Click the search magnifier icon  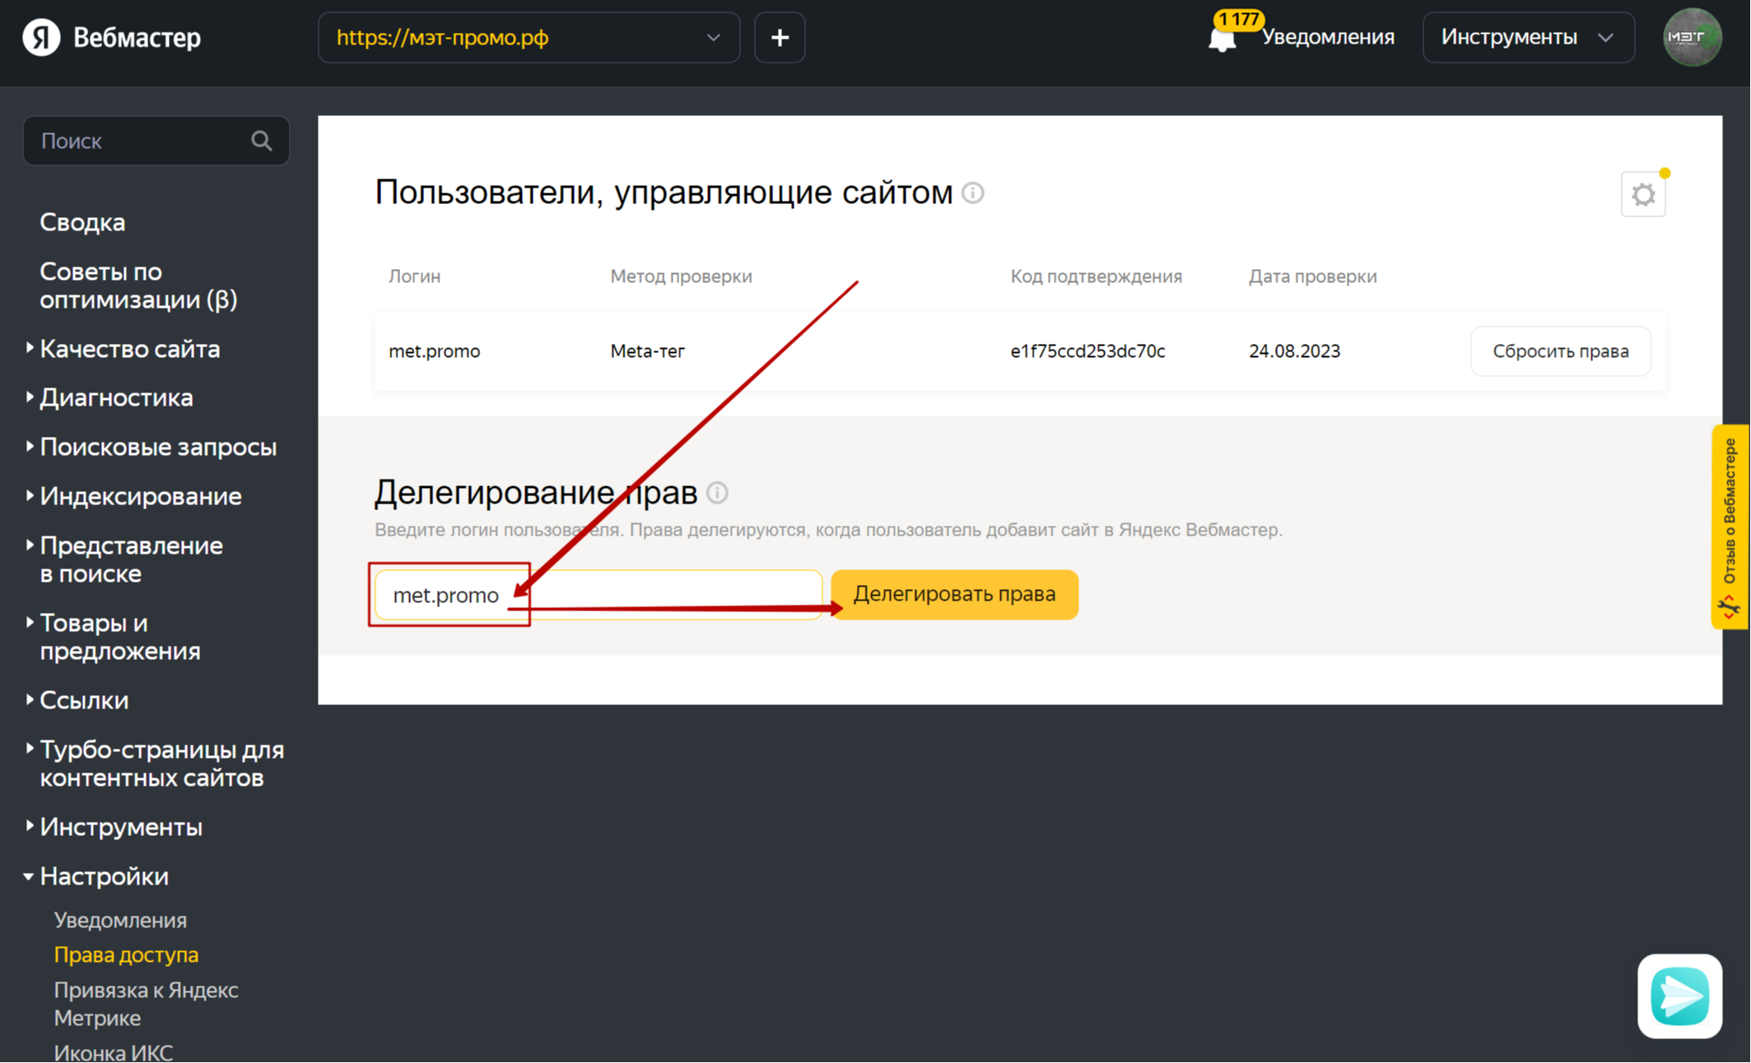(x=261, y=141)
